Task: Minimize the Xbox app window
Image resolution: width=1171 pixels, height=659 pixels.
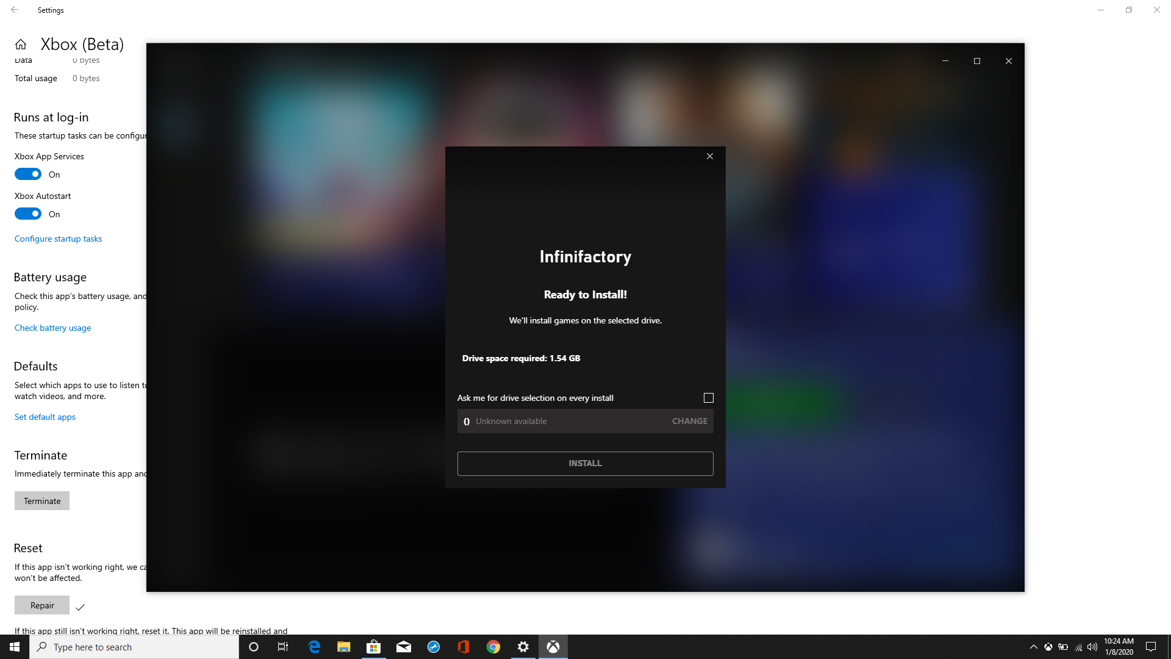Action: [x=945, y=61]
